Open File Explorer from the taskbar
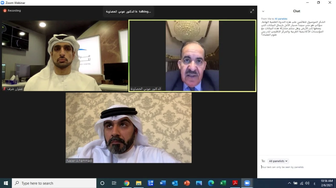Image resolution: width=336 pixels, height=188 pixels. 139,183
